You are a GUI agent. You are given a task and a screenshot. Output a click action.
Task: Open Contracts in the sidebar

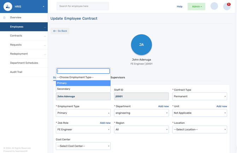[x=16, y=36]
